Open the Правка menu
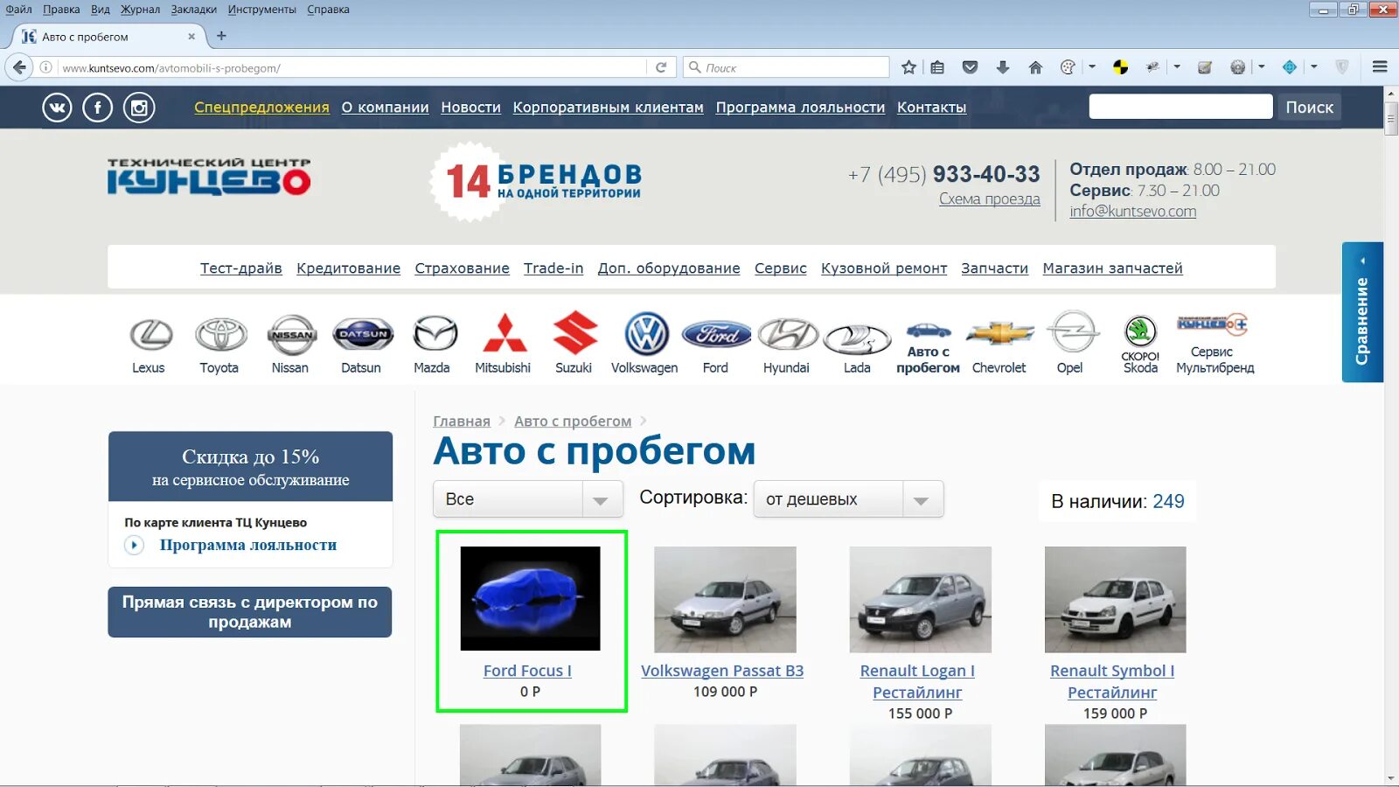 pyautogui.click(x=61, y=10)
